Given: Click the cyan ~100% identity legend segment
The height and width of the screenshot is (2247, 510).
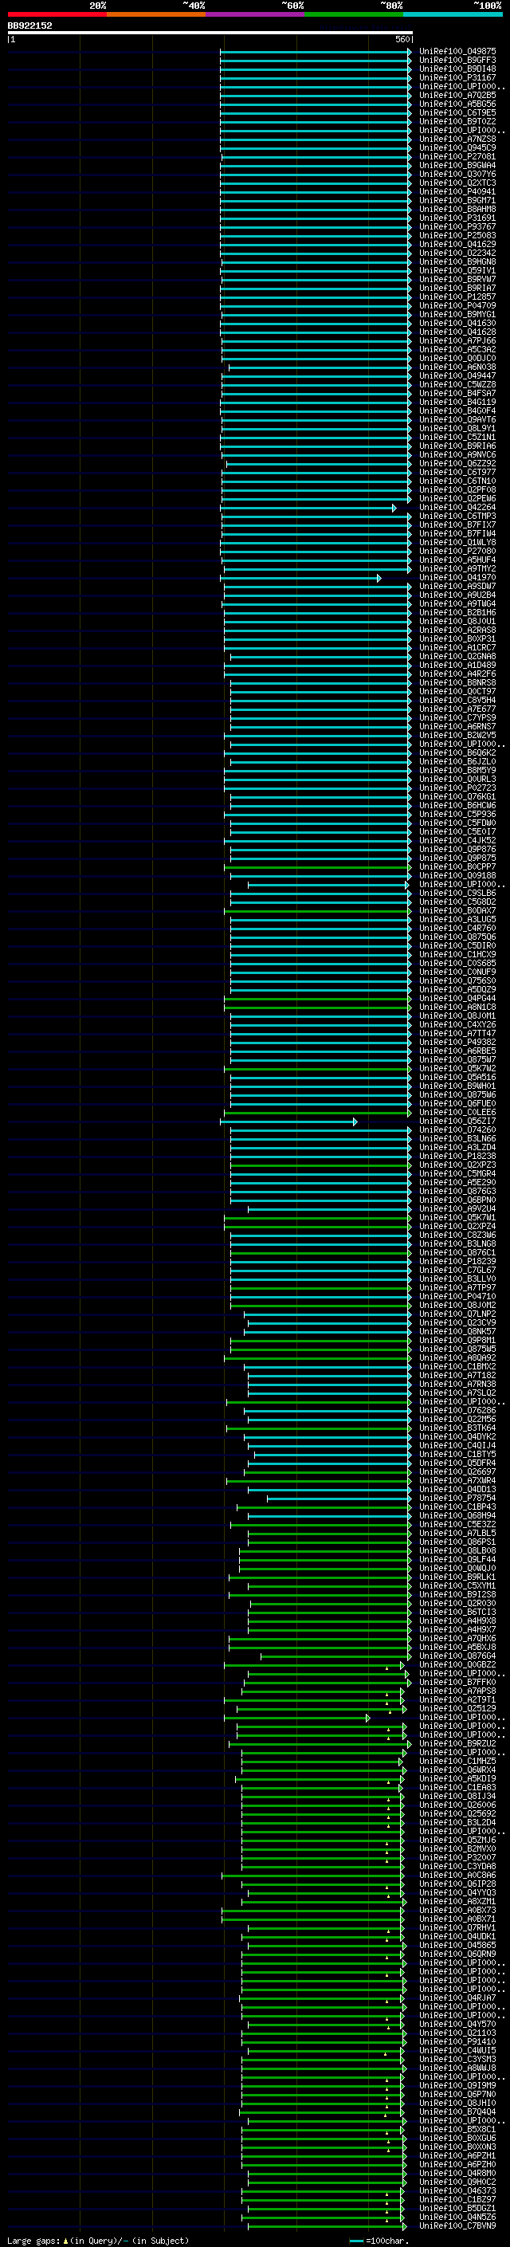Looking at the screenshot, I should (453, 15).
